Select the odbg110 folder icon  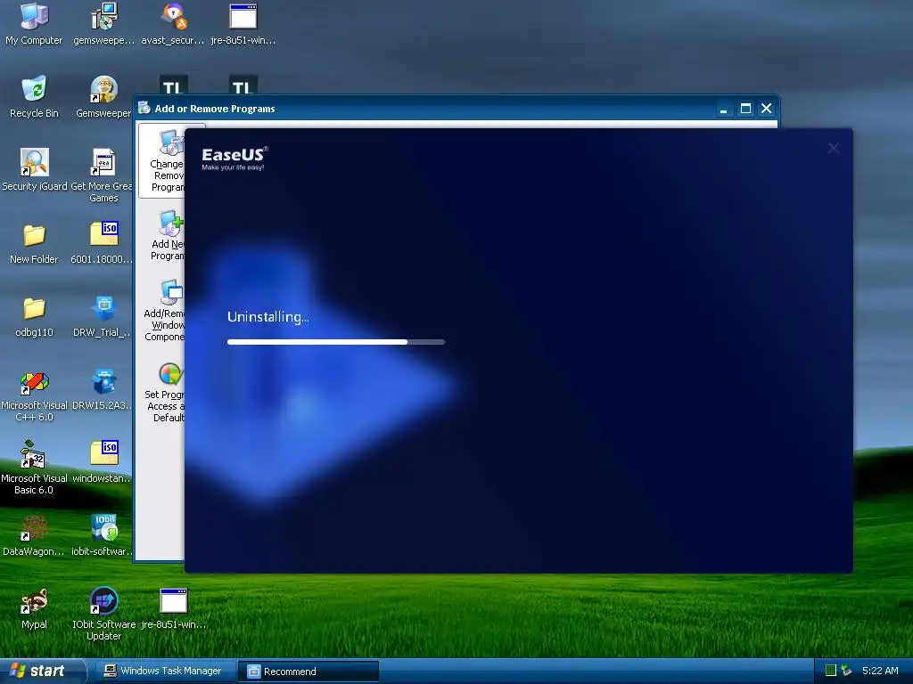(34, 316)
